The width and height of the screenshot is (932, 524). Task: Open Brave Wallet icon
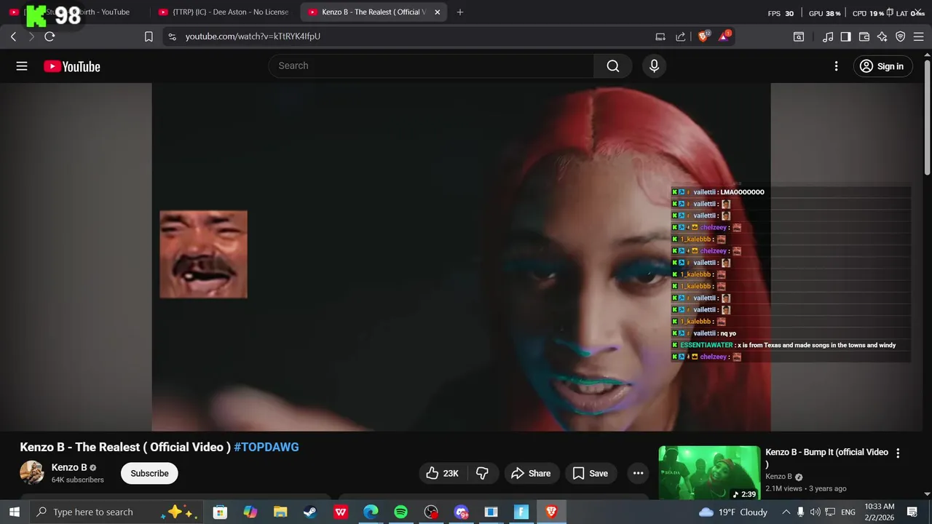click(x=864, y=36)
